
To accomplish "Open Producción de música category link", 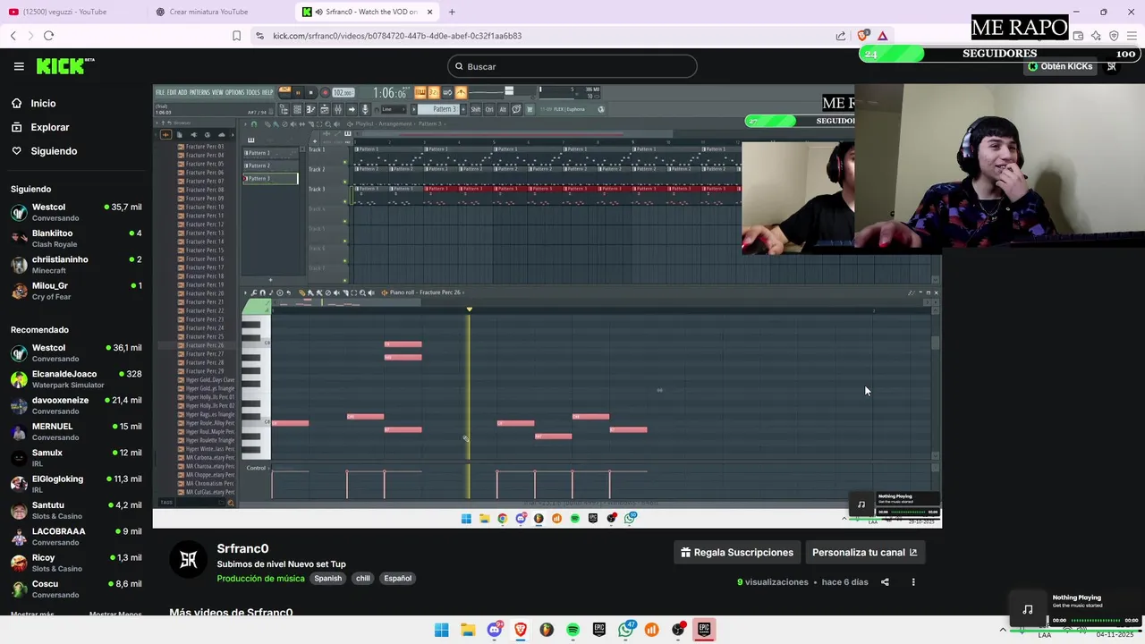I will 260,579.
